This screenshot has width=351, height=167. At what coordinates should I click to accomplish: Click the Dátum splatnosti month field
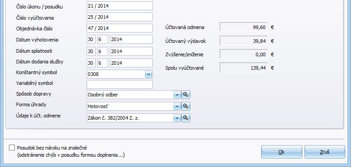coord(103,51)
